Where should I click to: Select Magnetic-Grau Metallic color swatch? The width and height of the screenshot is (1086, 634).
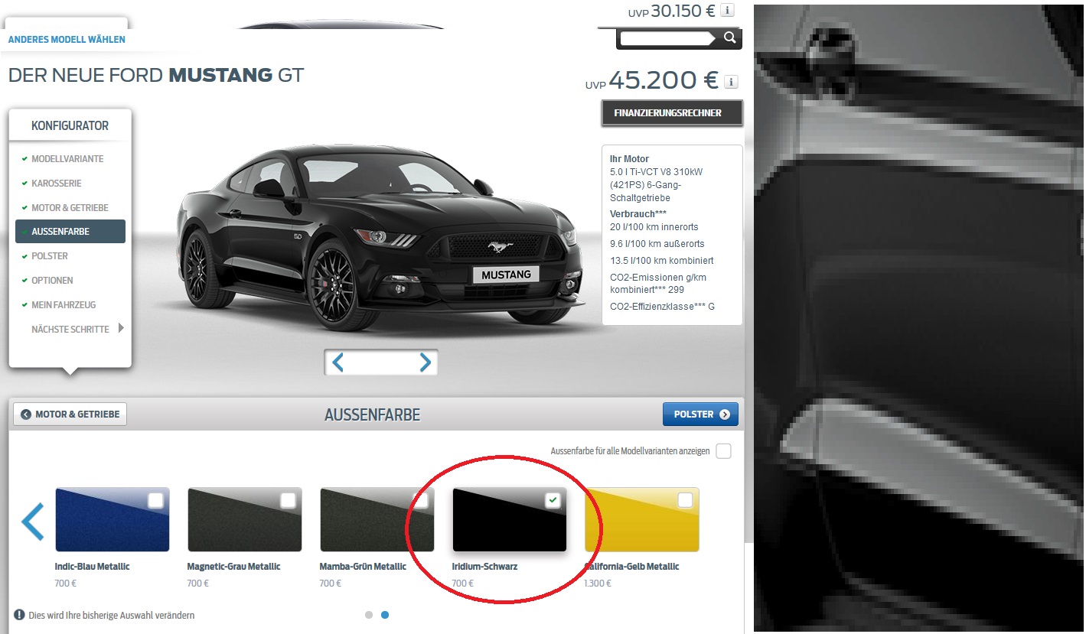(245, 520)
